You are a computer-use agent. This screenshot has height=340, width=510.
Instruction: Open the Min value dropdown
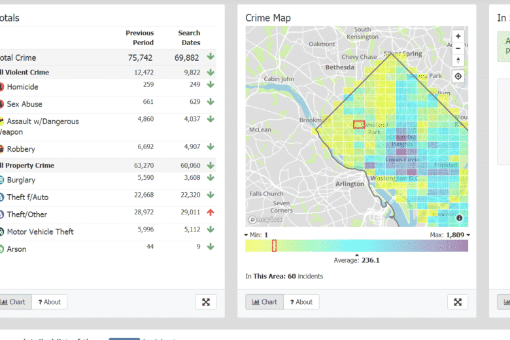click(x=256, y=235)
